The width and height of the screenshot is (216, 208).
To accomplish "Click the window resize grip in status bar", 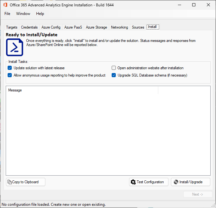I will [213, 205].
